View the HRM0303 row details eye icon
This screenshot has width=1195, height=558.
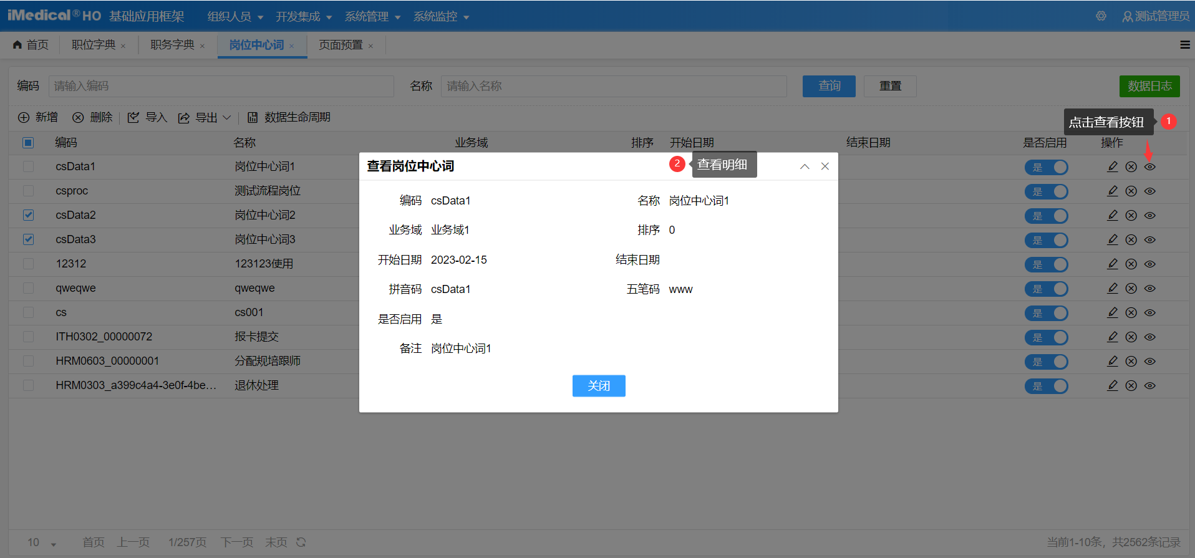click(1150, 385)
